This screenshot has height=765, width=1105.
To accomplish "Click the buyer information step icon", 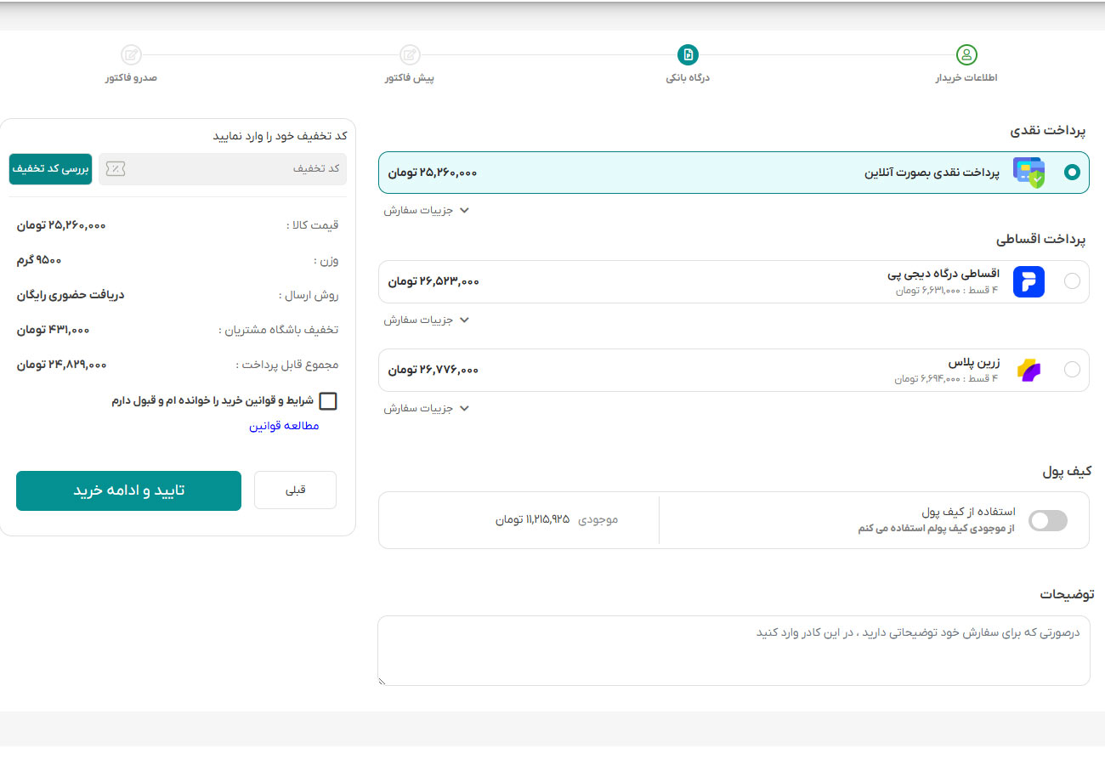I will pyautogui.click(x=966, y=55).
